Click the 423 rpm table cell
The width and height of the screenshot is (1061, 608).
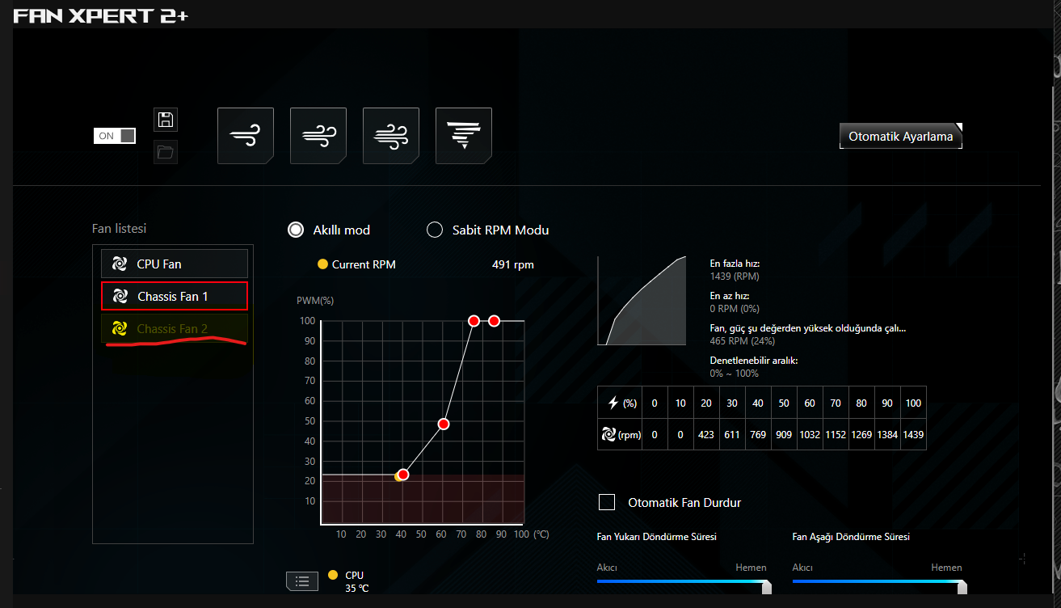click(x=706, y=434)
